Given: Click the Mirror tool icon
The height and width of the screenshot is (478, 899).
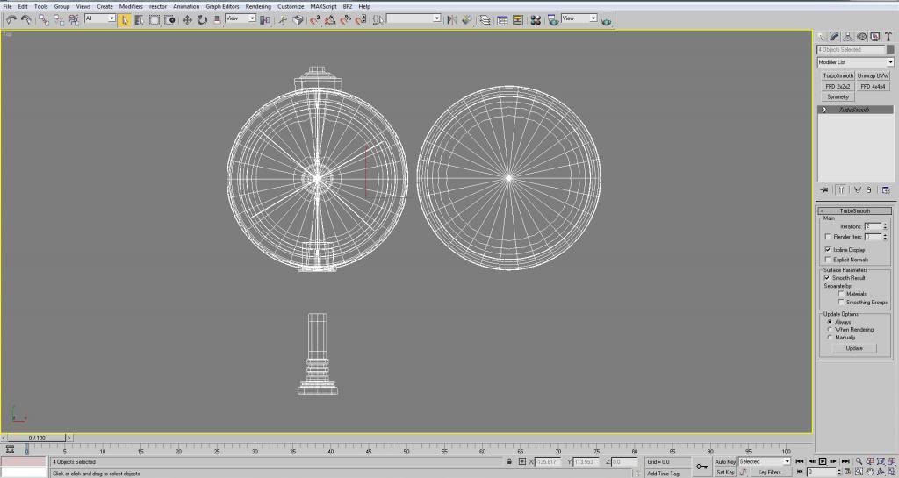Looking at the screenshot, I should (450, 19).
